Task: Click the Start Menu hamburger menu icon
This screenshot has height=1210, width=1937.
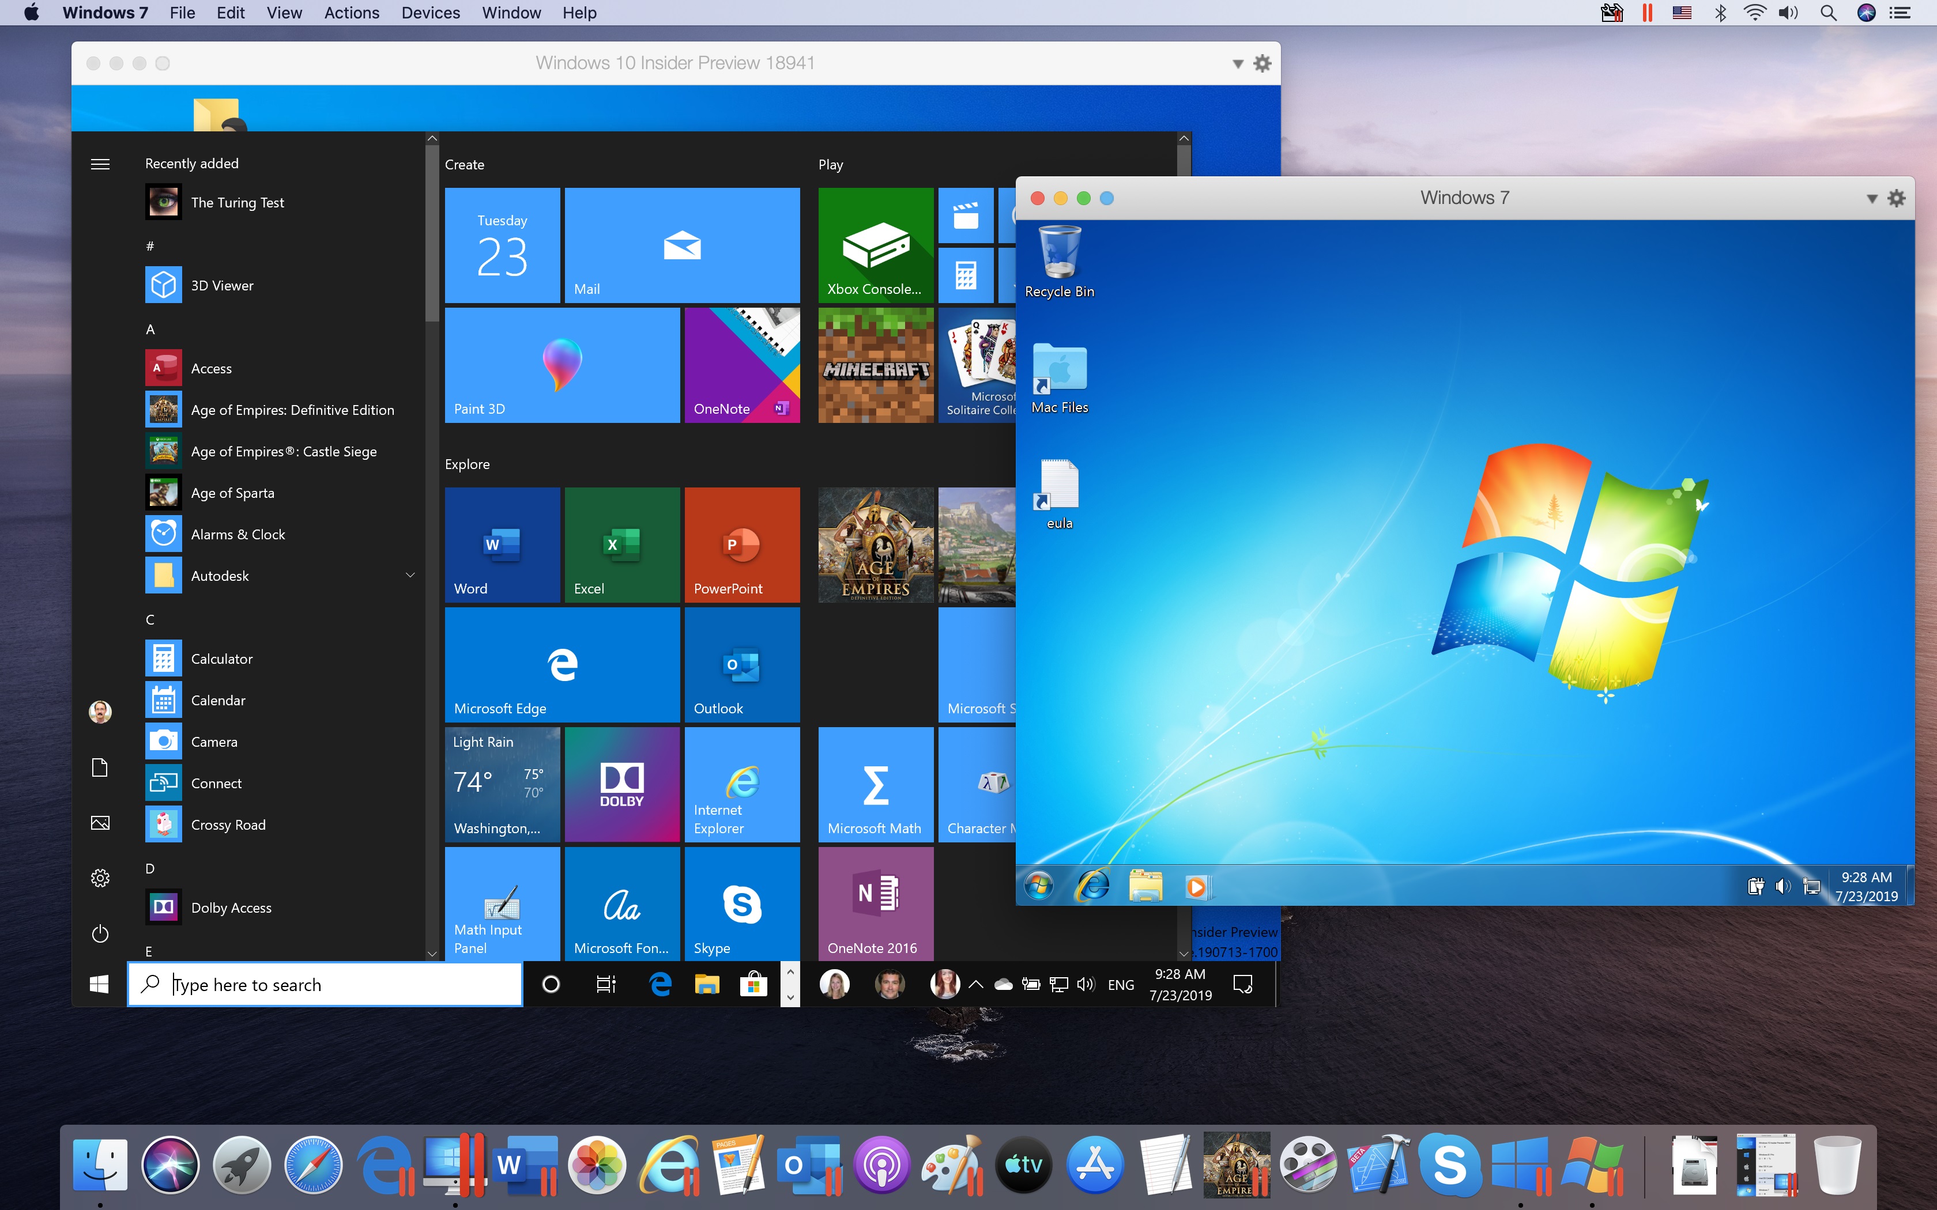Action: (x=99, y=162)
